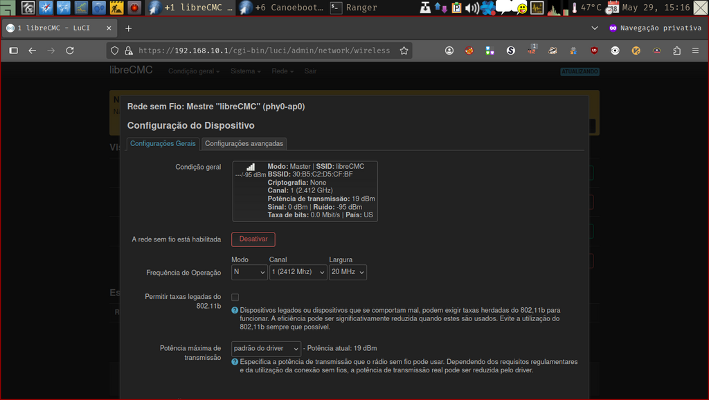Viewport: 709px width, 400px height.
Task: Open the NoScript extension icon in Firefox toolbar
Action: (x=469, y=51)
